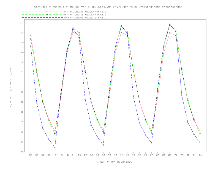Screen dimensions: 218x169
Task: Click y-axis tick label 7
Action: point(22,122)
